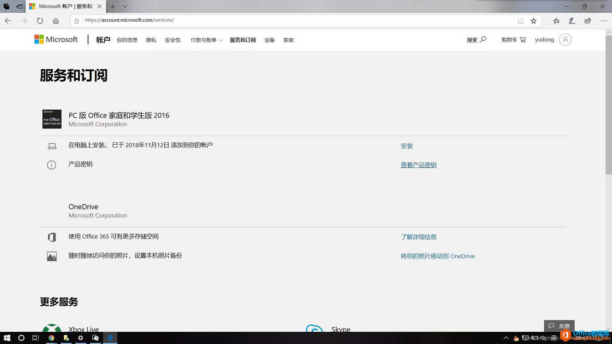
Task: Click 安装 link for Office
Action: click(x=407, y=146)
